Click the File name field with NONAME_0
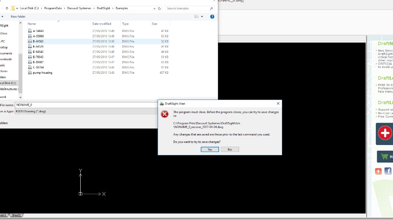393x220 pixels. pyautogui.click(x=86, y=105)
